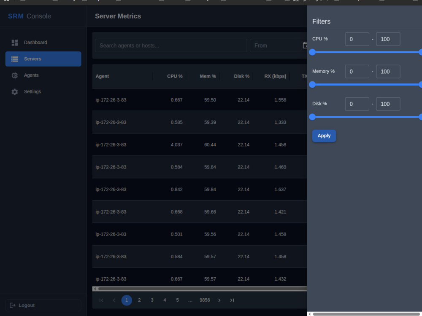This screenshot has width=422, height=316.
Task: Select RX value 1.558
Action: (x=280, y=100)
